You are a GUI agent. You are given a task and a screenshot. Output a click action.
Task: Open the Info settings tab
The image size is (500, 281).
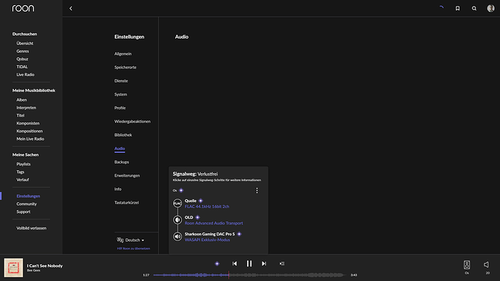(x=117, y=189)
